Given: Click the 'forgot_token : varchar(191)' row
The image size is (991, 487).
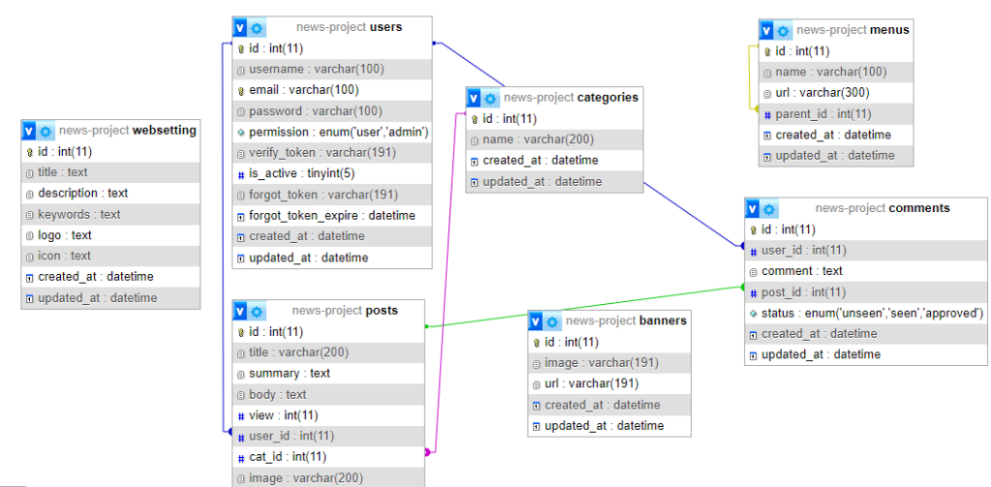Looking at the screenshot, I should point(333,195).
